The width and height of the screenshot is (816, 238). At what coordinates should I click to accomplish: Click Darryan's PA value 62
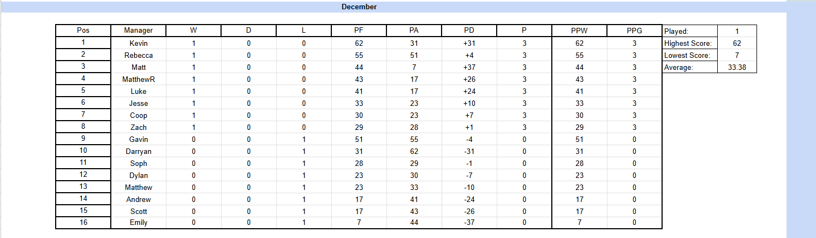[x=414, y=151]
